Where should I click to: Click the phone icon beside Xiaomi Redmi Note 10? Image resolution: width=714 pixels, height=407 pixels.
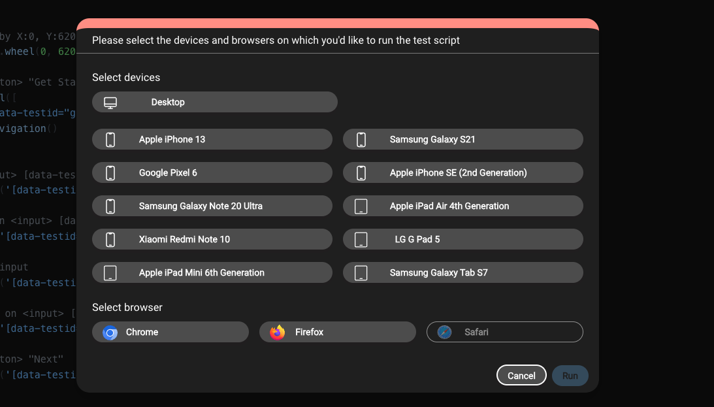coord(110,240)
